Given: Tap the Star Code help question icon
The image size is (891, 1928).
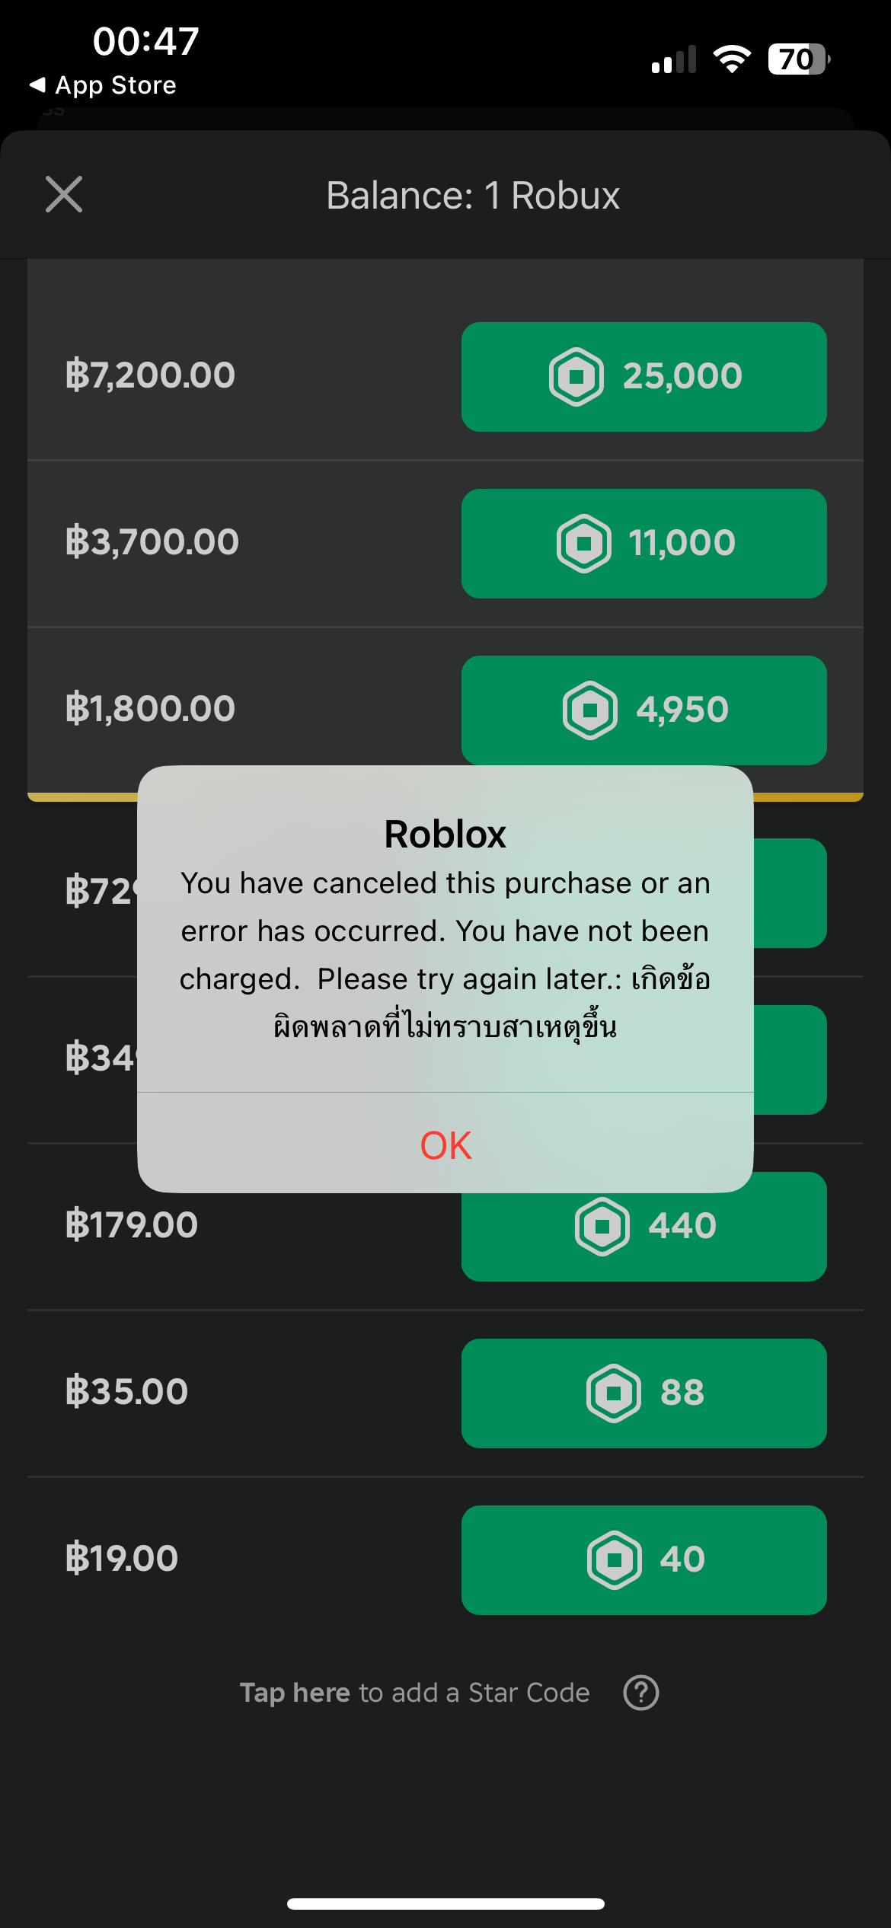Looking at the screenshot, I should [640, 1693].
